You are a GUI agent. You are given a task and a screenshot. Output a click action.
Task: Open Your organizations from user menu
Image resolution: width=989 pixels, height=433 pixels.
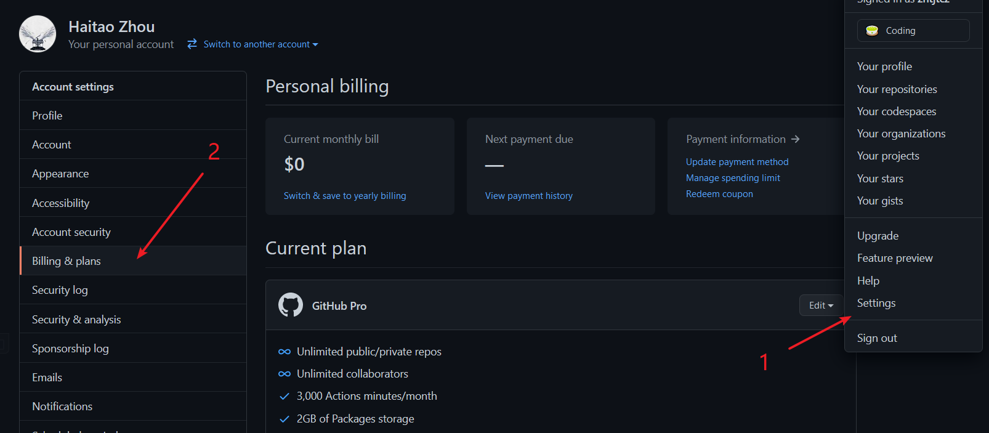[913, 134]
